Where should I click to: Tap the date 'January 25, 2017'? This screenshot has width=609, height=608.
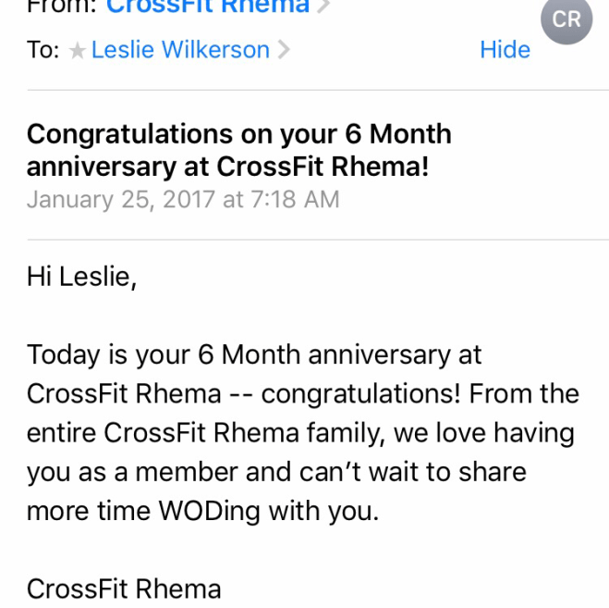(121, 199)
